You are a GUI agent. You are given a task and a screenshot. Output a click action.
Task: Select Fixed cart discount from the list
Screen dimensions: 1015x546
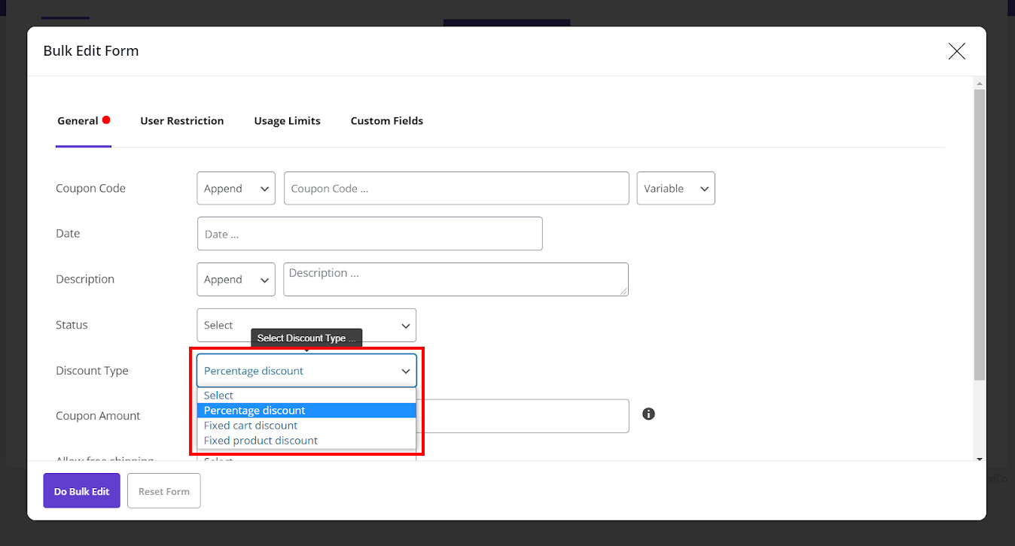coord(250,425)
